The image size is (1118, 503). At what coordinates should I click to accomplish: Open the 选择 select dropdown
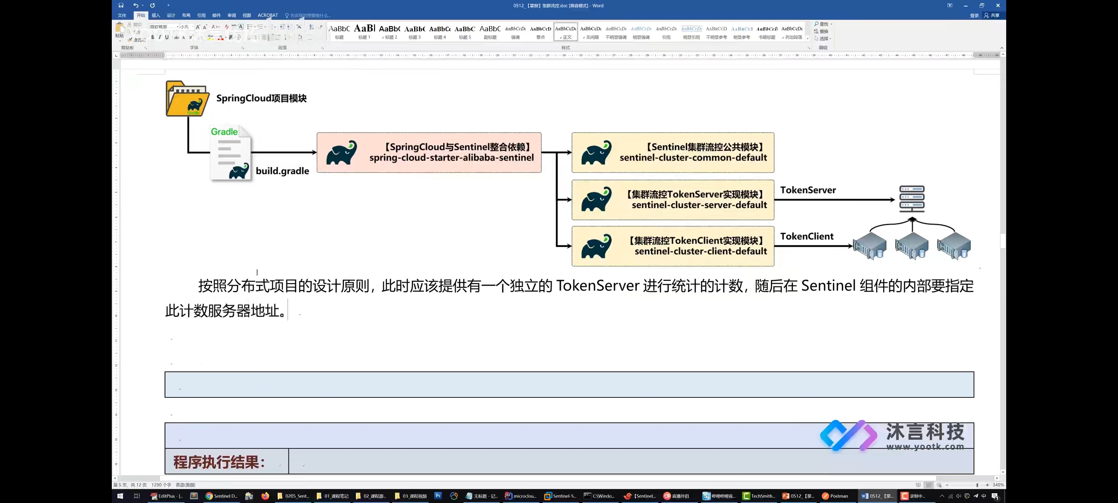[823, 38]
